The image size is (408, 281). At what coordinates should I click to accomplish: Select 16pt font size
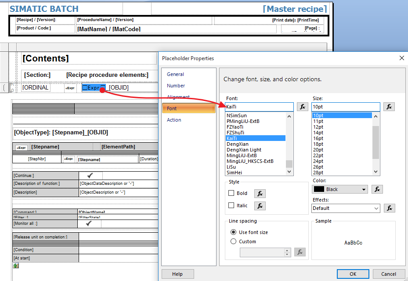click(x=342, y=138)
